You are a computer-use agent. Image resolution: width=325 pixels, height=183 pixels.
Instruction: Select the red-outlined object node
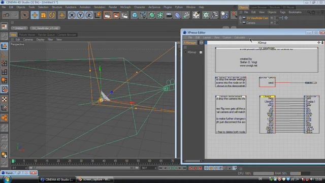click(267, 82)
